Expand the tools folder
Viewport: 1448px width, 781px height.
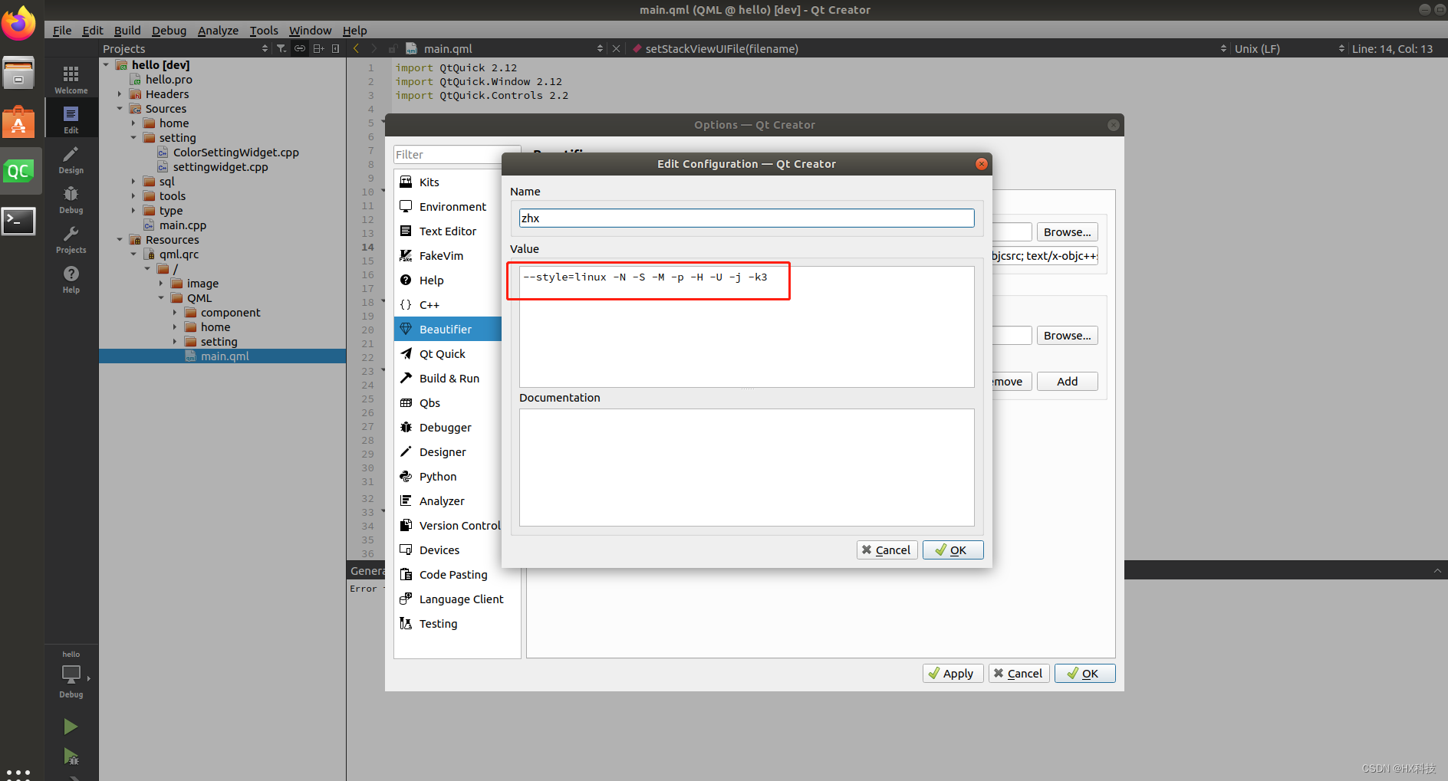point(133,196)
